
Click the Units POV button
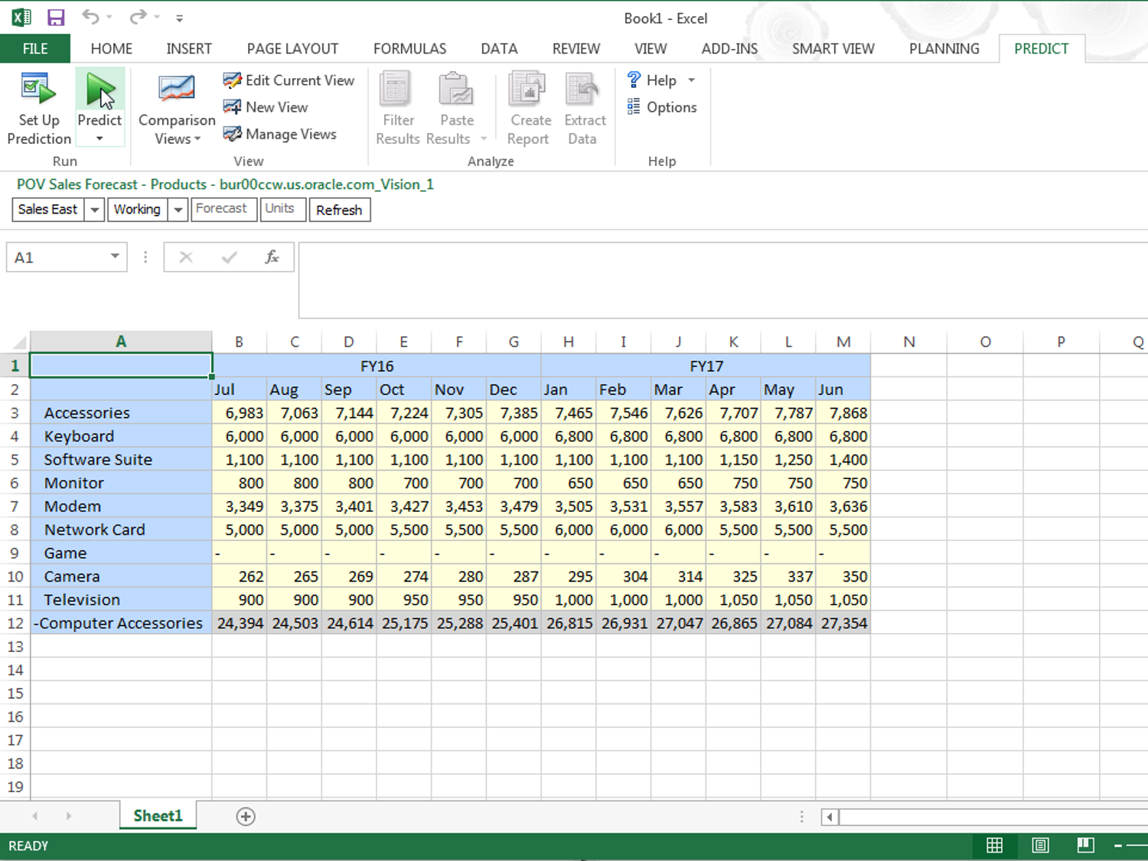(282, 209)
